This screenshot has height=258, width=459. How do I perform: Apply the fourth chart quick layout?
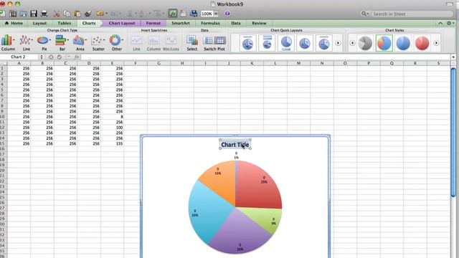click(x=305, y=43)
